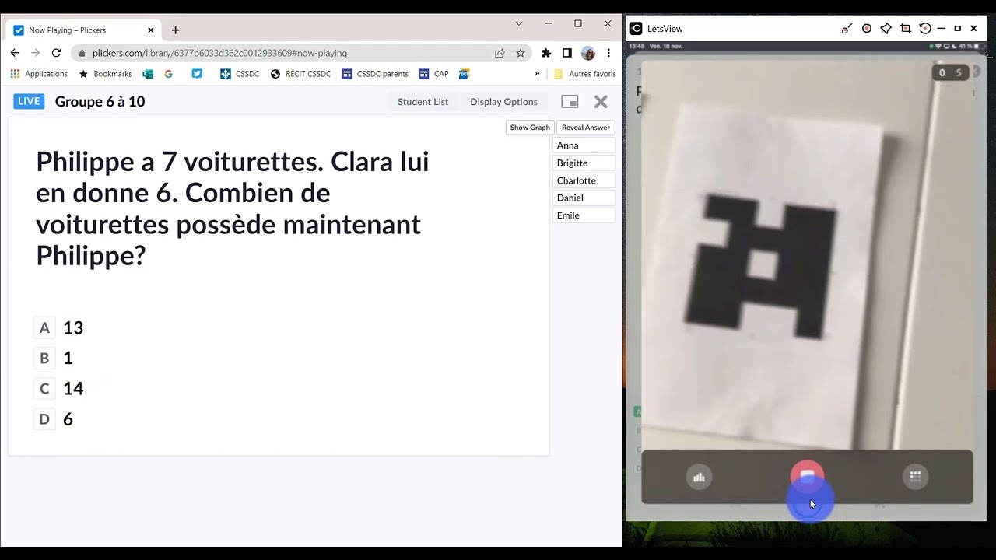The width and height of the screenshot is (996, 560).
Task: Select student Emile
Action: pos(584,215)
